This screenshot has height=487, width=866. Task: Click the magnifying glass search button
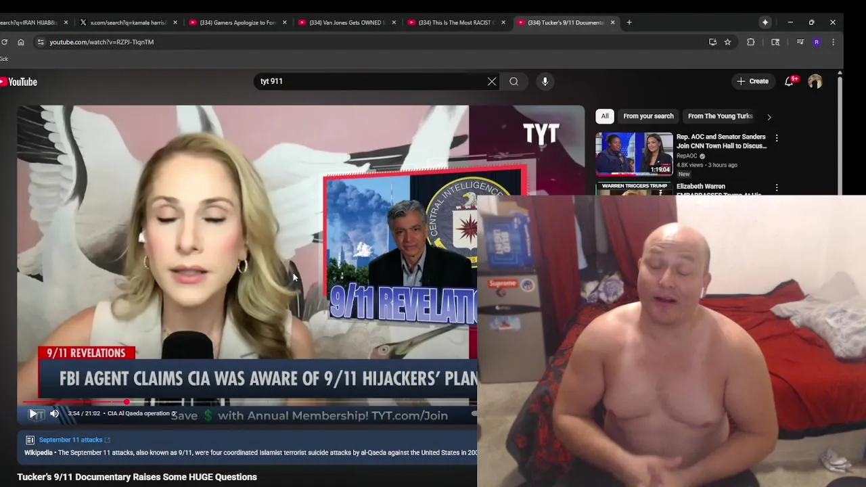click(514, 81)
